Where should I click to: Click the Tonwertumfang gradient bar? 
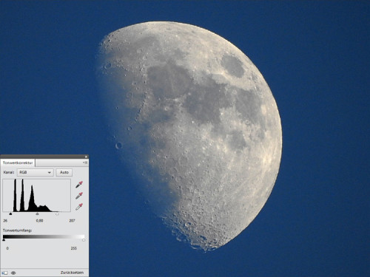44,236
